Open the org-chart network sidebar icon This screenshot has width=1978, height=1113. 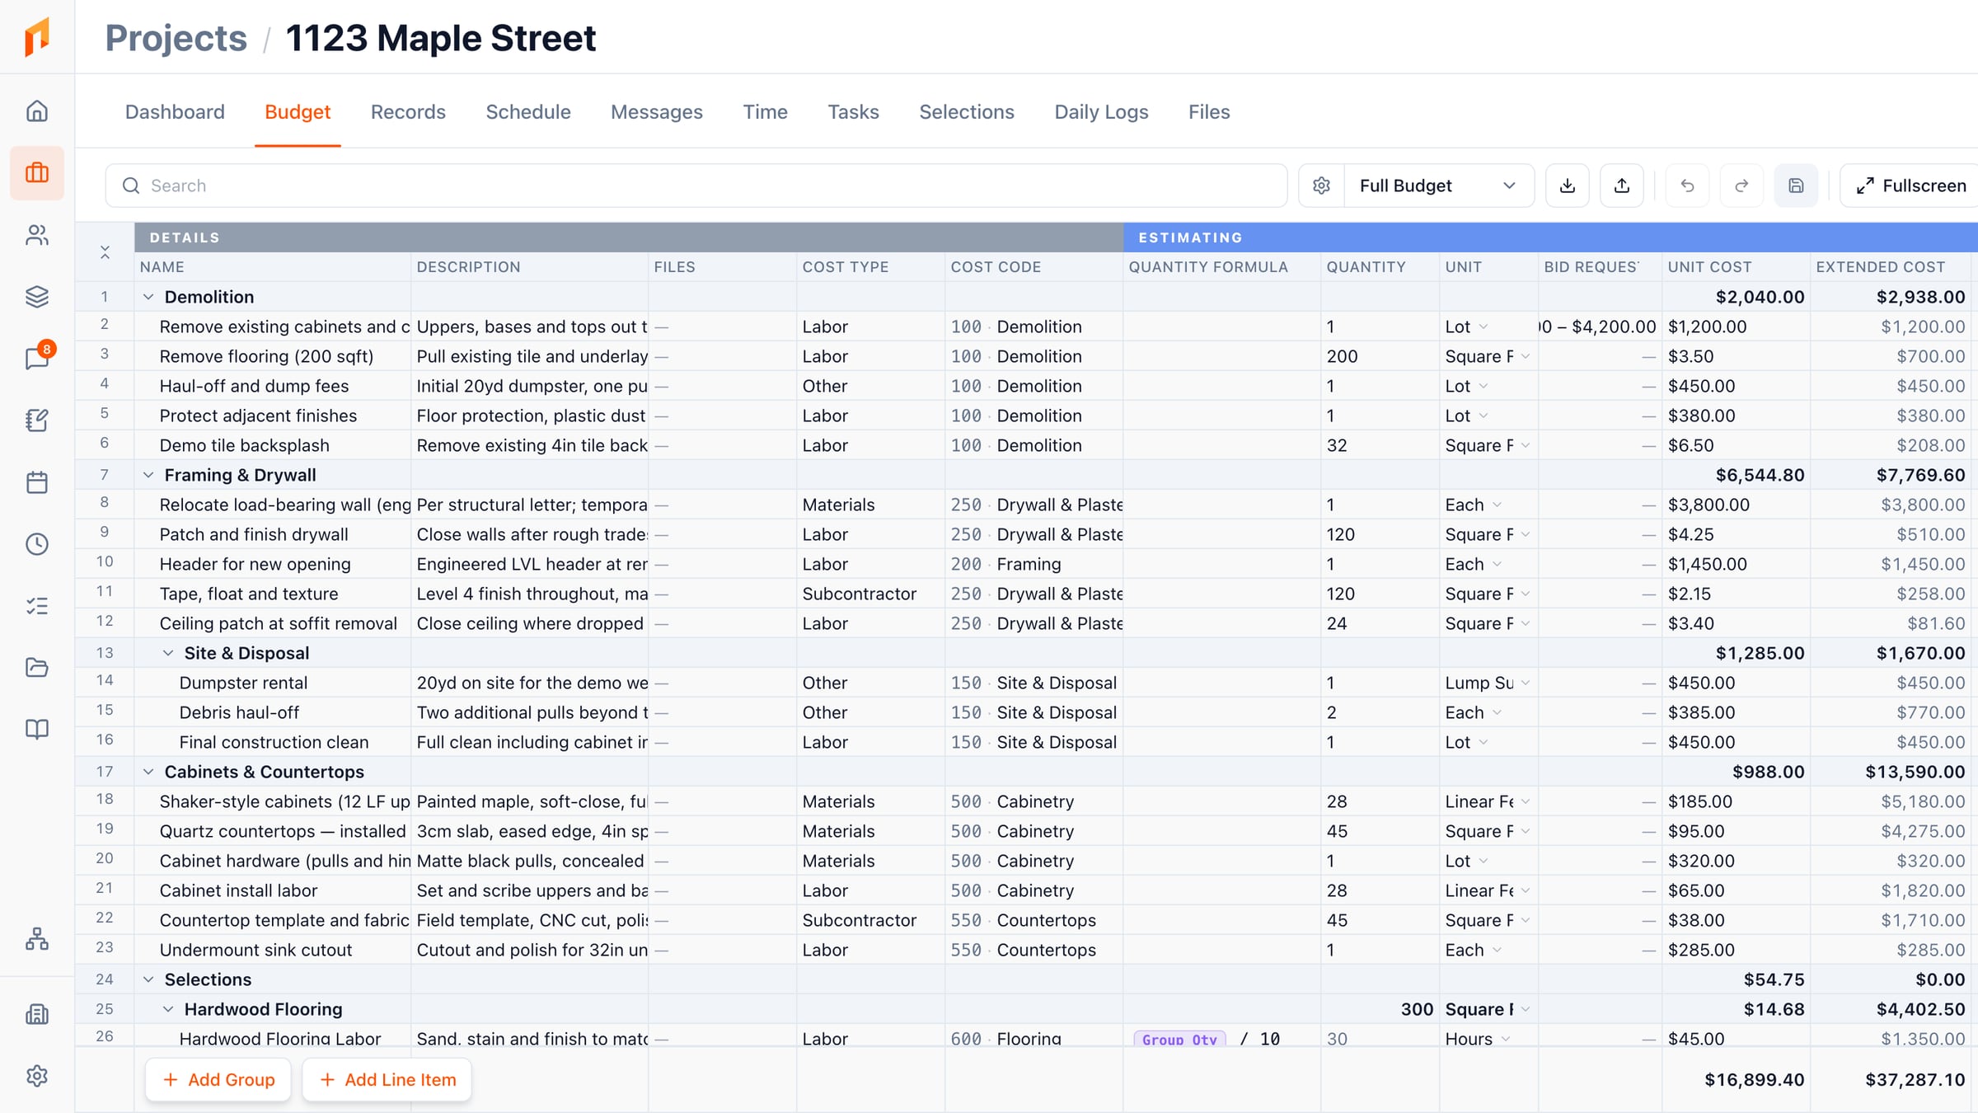point(37,939)
